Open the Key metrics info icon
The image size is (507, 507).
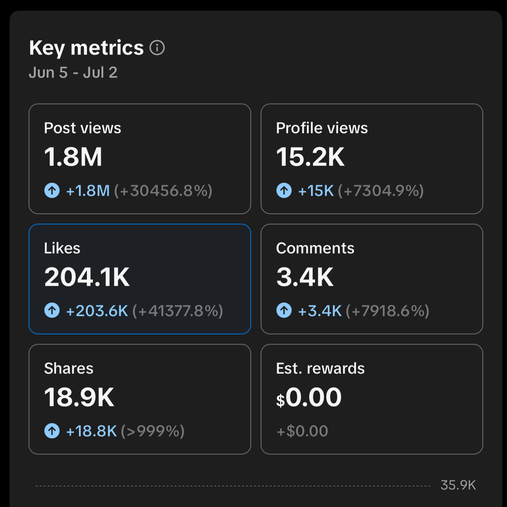(157, 48)
